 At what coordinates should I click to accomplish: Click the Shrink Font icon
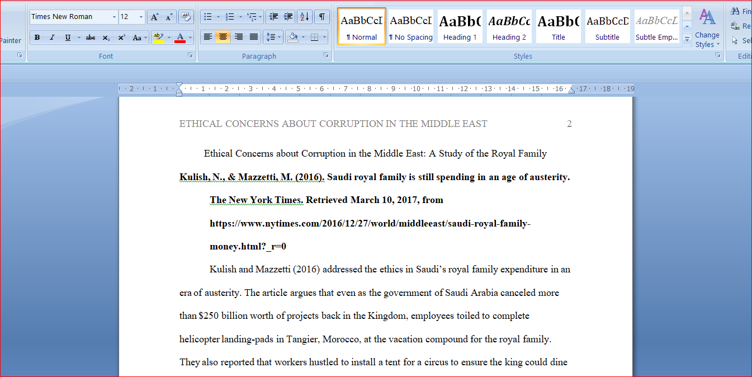169,17
